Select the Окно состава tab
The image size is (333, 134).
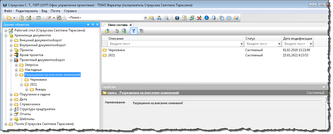tap(118, 25)
